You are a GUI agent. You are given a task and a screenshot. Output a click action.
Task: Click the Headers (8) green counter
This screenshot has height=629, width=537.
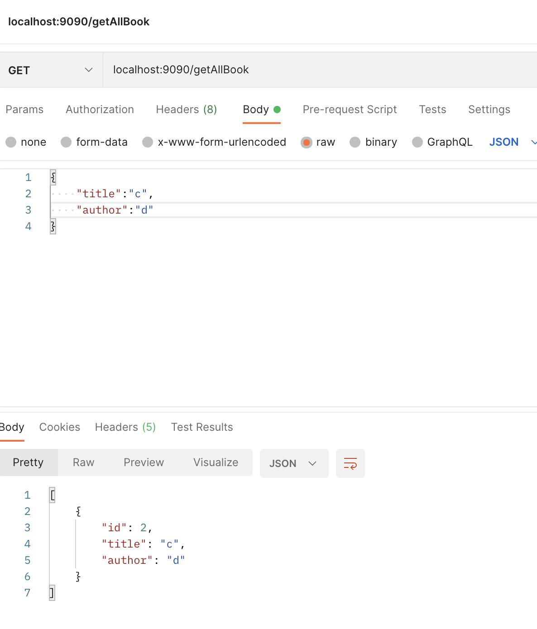tap(210, 109)
